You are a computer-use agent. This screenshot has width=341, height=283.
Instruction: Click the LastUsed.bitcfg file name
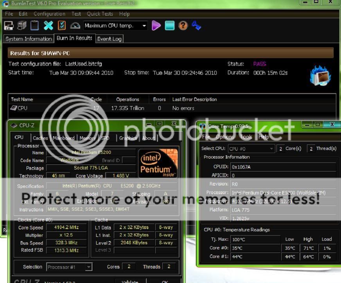click(84, 64)
